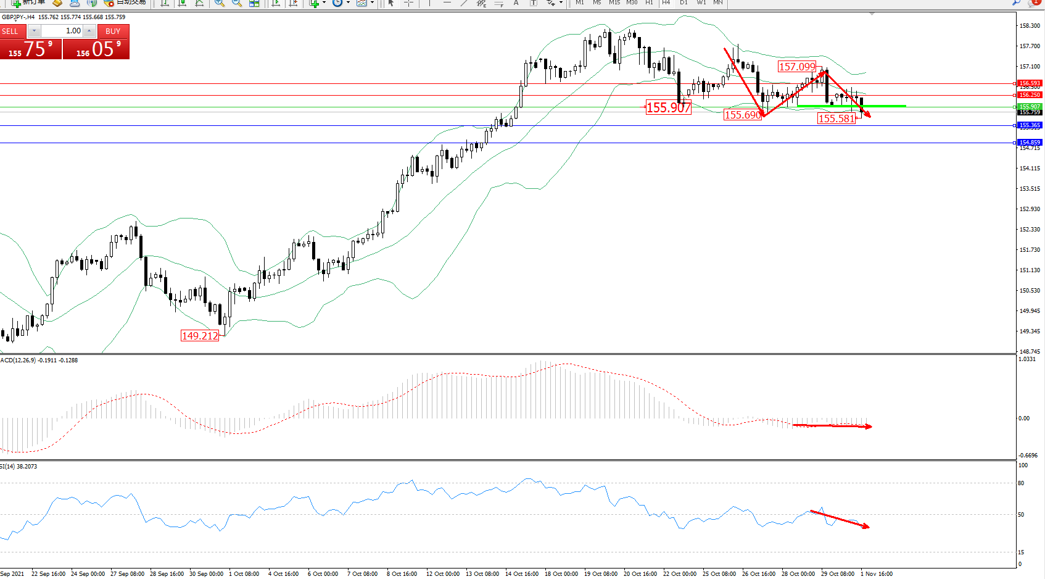The height and width of the screenshot is (579, 1045).
Task: Click the lot size 1.00 field
Action: [x=62, y=31]
